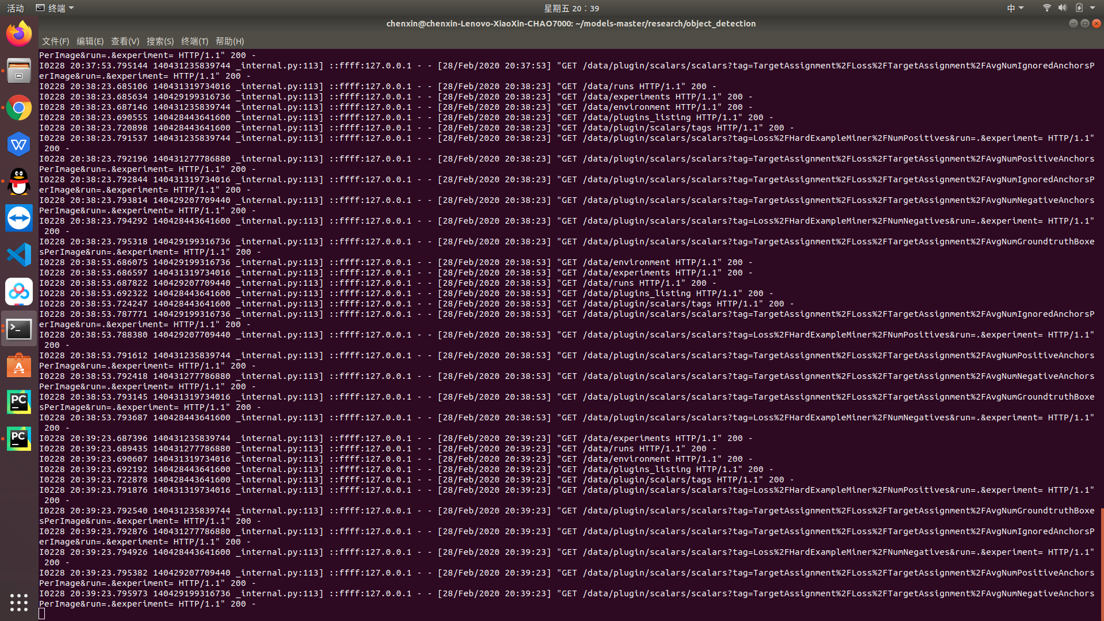
Task: Launch Google Chrome from the dock
Action: click(19, 108)
